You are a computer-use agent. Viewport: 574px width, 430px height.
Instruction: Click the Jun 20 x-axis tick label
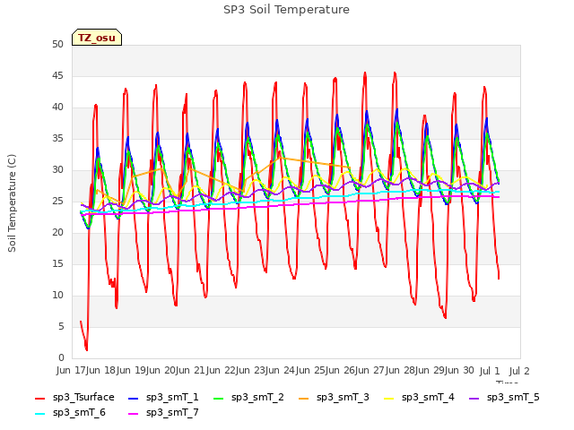[161, 370]
